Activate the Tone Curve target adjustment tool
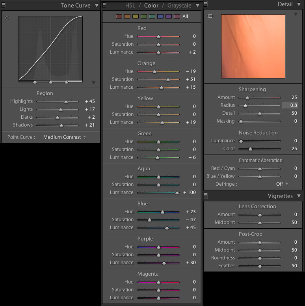This screenshot has height=306, width=305. coord(7,18)
